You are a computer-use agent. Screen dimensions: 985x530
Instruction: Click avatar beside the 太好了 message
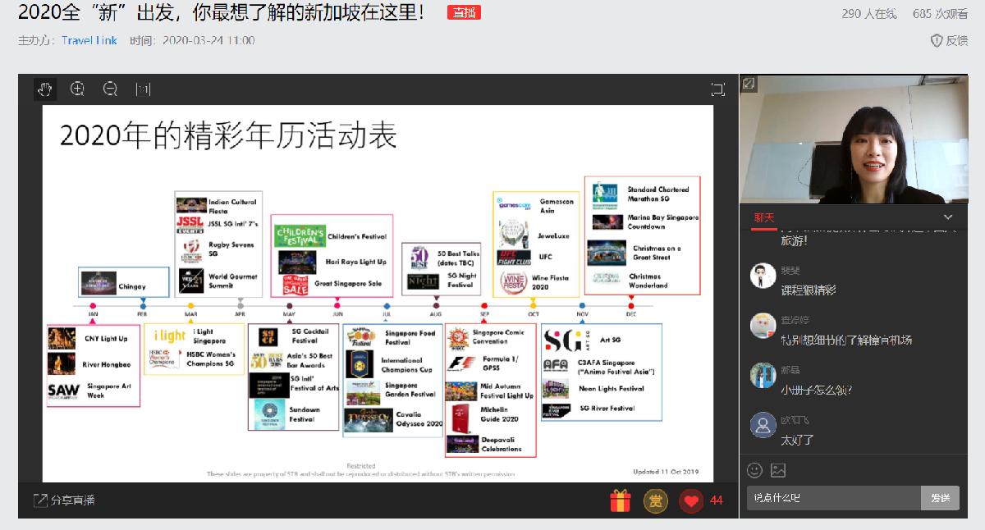pyautogui.click(x=763, y=425)
